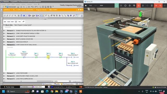Open the Properties tab in TIA inspector
The height and width of the screenshot is (94, 167).
[x=47, y=84]
